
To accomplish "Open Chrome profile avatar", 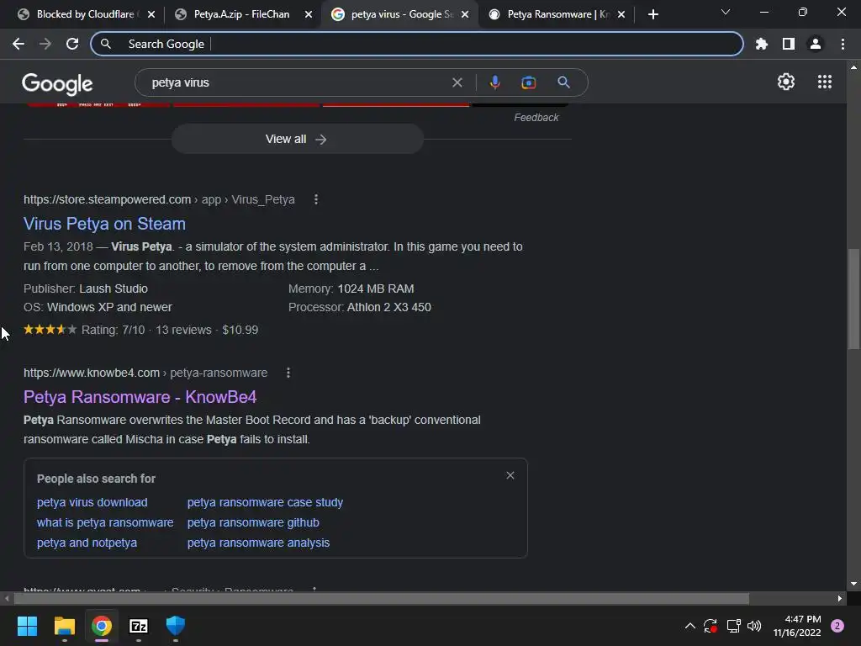I will pyautogui.click(x=816, y=44).
